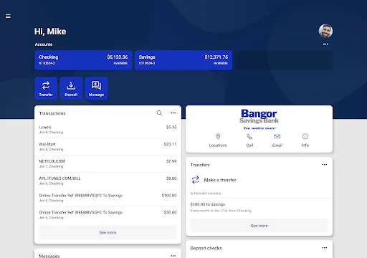Click the Bangor Savings Bank logo
This screenshot has height=258, width=367.
[259, 119]
